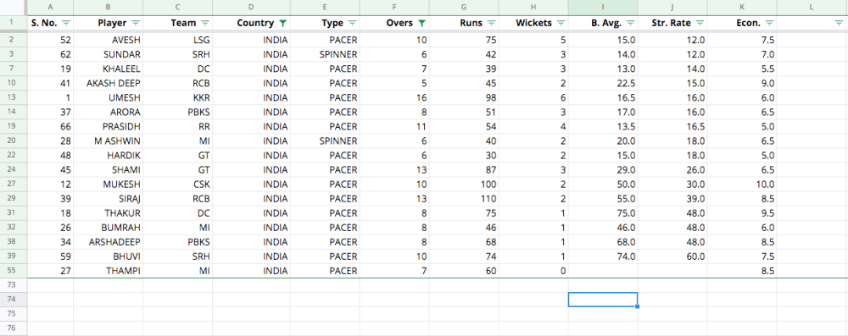Open the filter icon in empty column L
The image size is (848, 336).
(839, 23)
